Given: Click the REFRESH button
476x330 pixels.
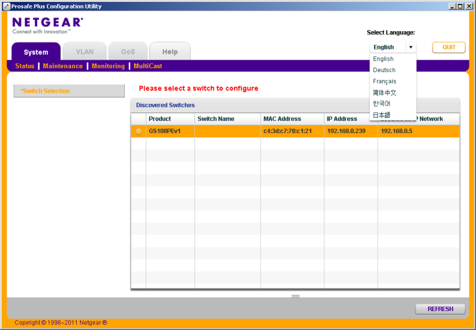Looking at the screenshot, I should pos(440,309).
